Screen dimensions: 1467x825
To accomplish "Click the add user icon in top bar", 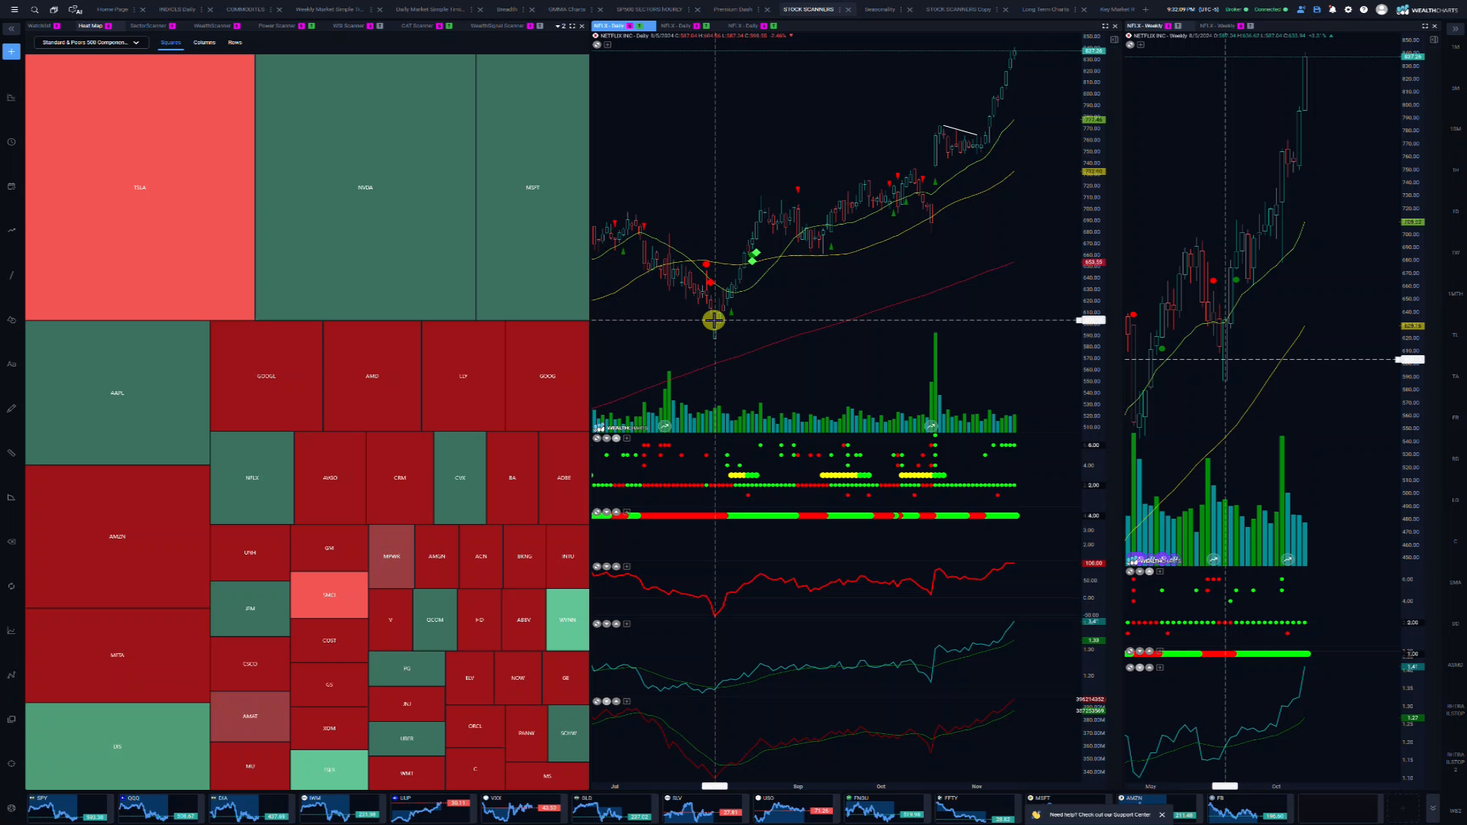I will click(1301, 10).
